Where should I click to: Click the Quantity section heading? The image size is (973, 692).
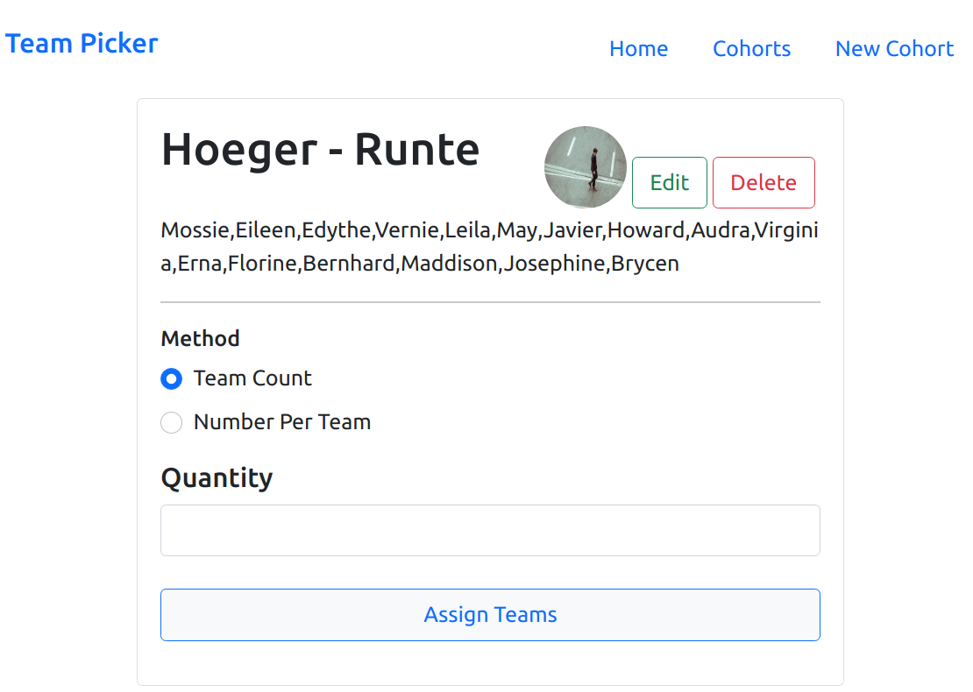click(217, 477)
